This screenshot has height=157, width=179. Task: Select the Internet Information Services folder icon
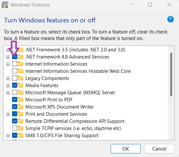(x=21, y=64)
